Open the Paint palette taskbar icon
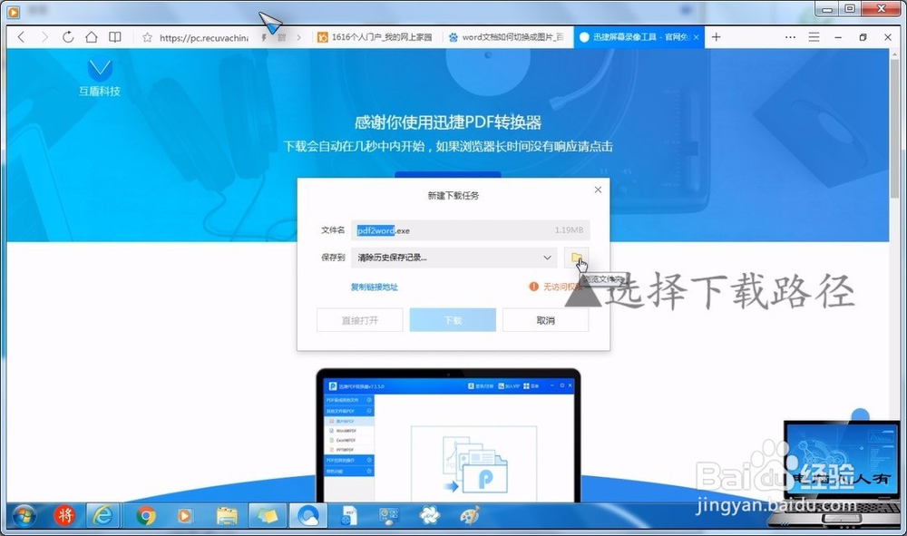The width and height of the screenshot is (907, 536). point(470,515)
